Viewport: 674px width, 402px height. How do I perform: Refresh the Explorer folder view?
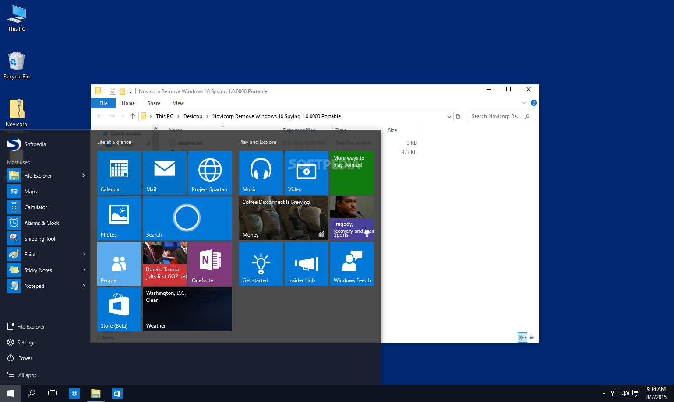click(x=458, y=116)
